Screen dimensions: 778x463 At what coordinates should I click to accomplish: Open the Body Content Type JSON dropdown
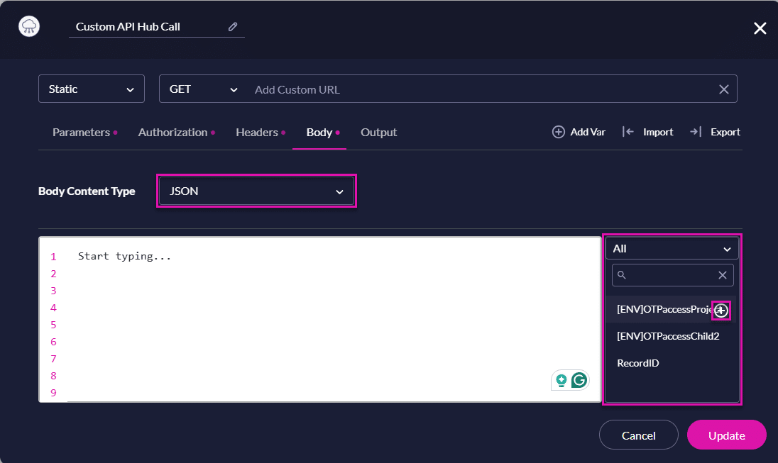coord(256,191)
